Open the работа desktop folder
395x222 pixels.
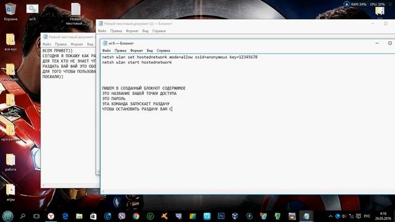[x=10, y=162]
